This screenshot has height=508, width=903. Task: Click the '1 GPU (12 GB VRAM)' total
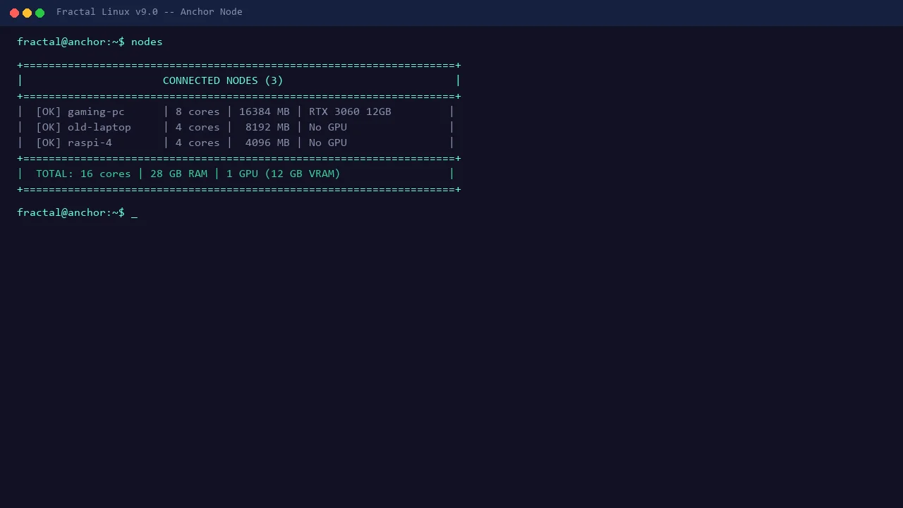coord(284,174)
